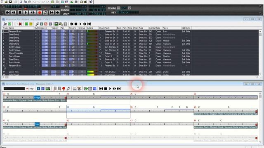Viewport: 264px width, 148px height.
Task: Adjust Pan slider of track 9 Rock Organ
Action: (64, 56)
